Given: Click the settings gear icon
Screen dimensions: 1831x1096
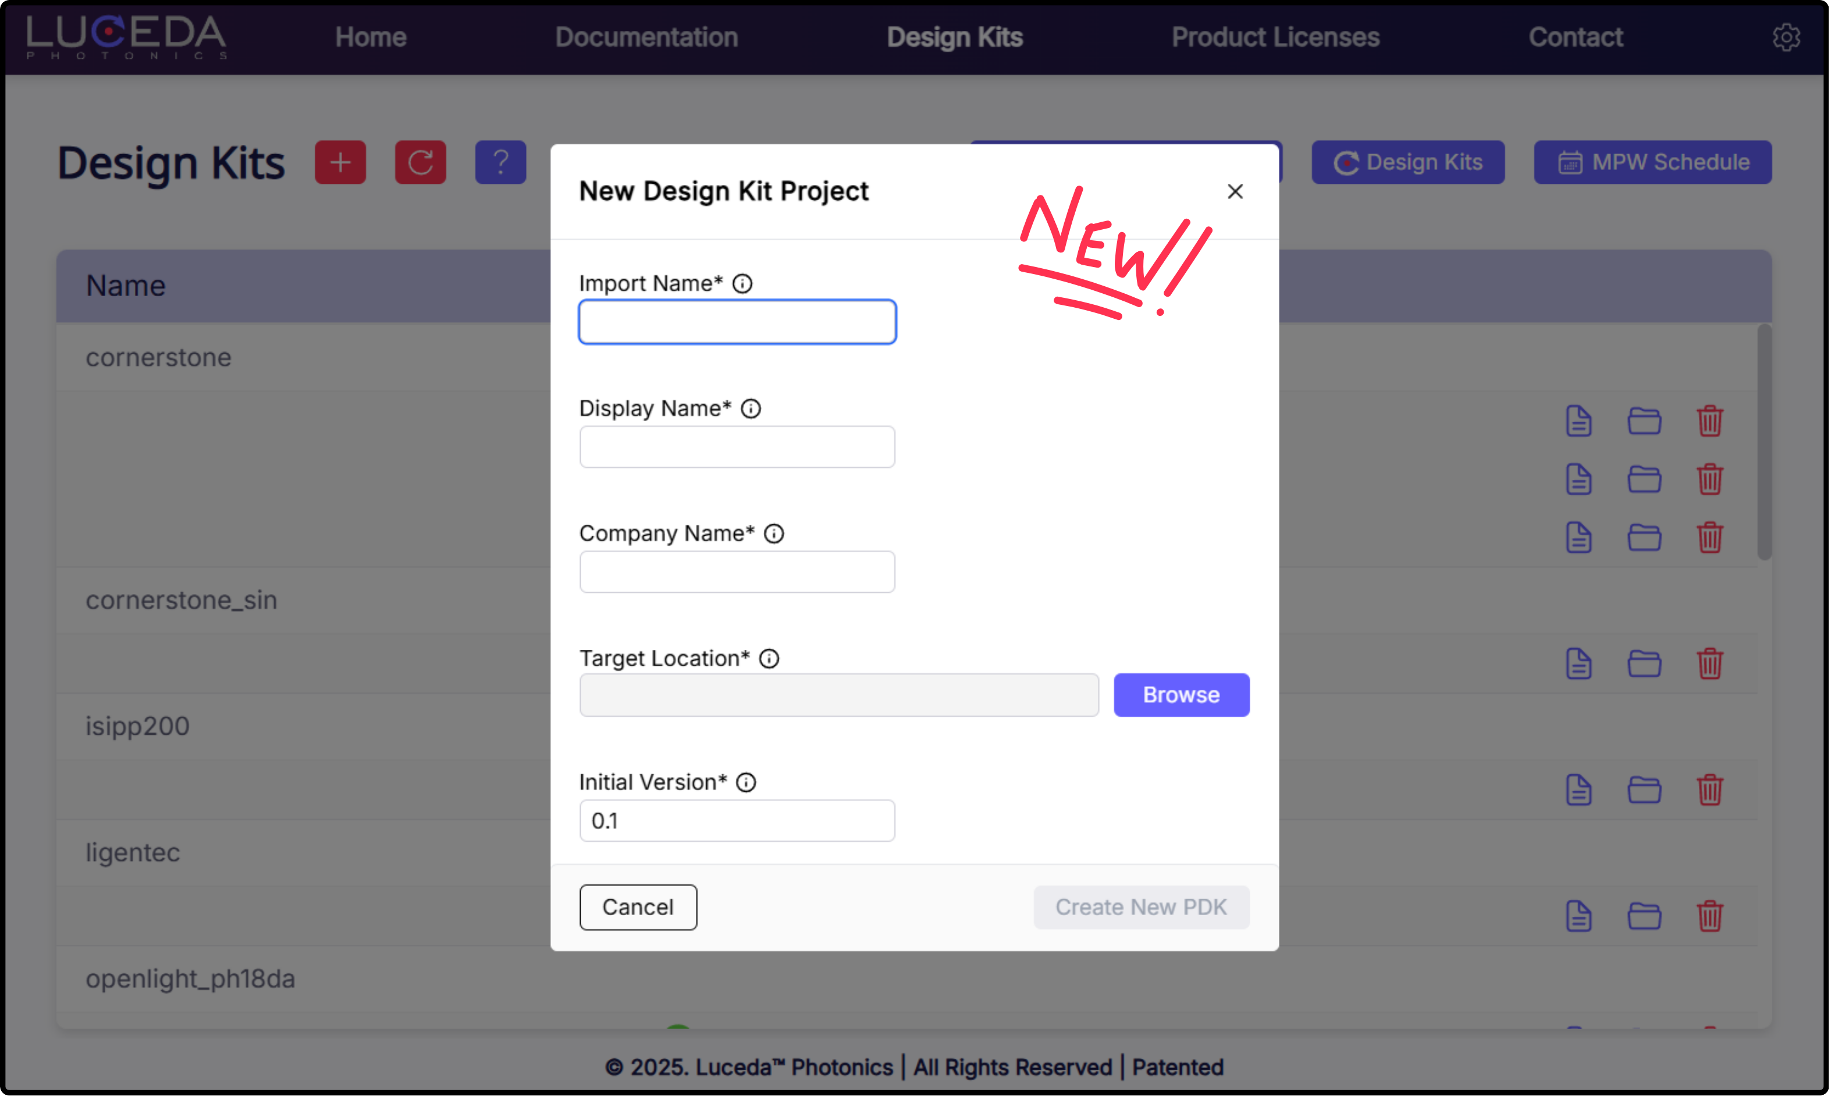Looking at the screenshot, I should [1785, 37].
